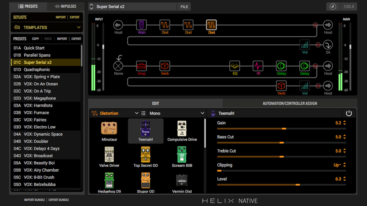Viewport: 367px width, 206px height.
Task: Toggle the tempo metronome clock button
Action: pos(333,6)
